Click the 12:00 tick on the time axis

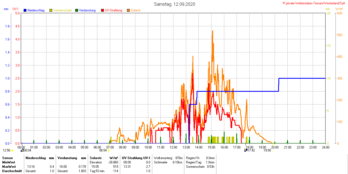[x=173, y=147]
